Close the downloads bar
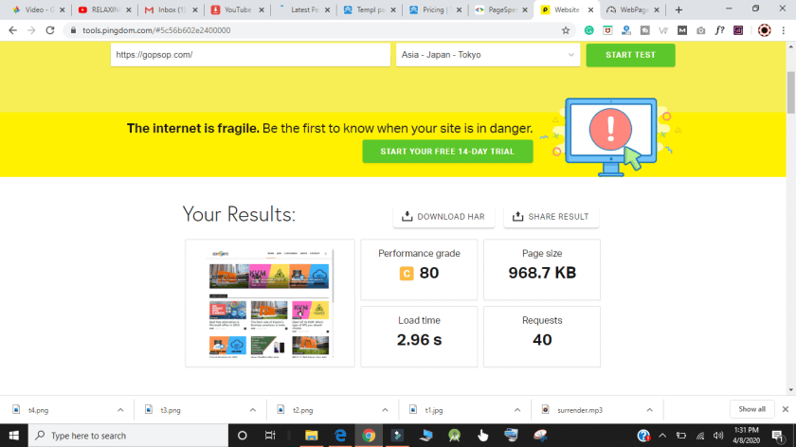The height and width of the screenshot is (447, 796). coord(786,409)
